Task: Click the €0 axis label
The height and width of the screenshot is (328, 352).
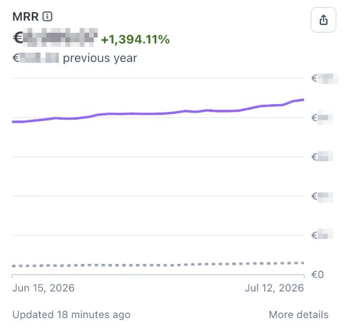Action: [318, 274]
